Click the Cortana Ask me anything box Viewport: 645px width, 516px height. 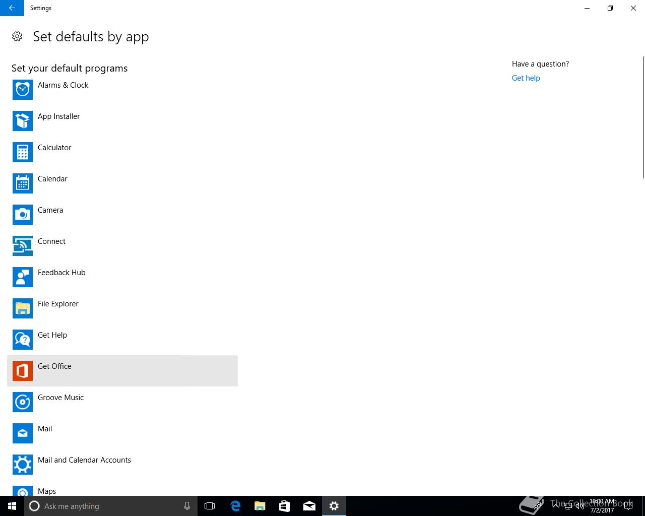pyautogui.click(x=111, y=506)
